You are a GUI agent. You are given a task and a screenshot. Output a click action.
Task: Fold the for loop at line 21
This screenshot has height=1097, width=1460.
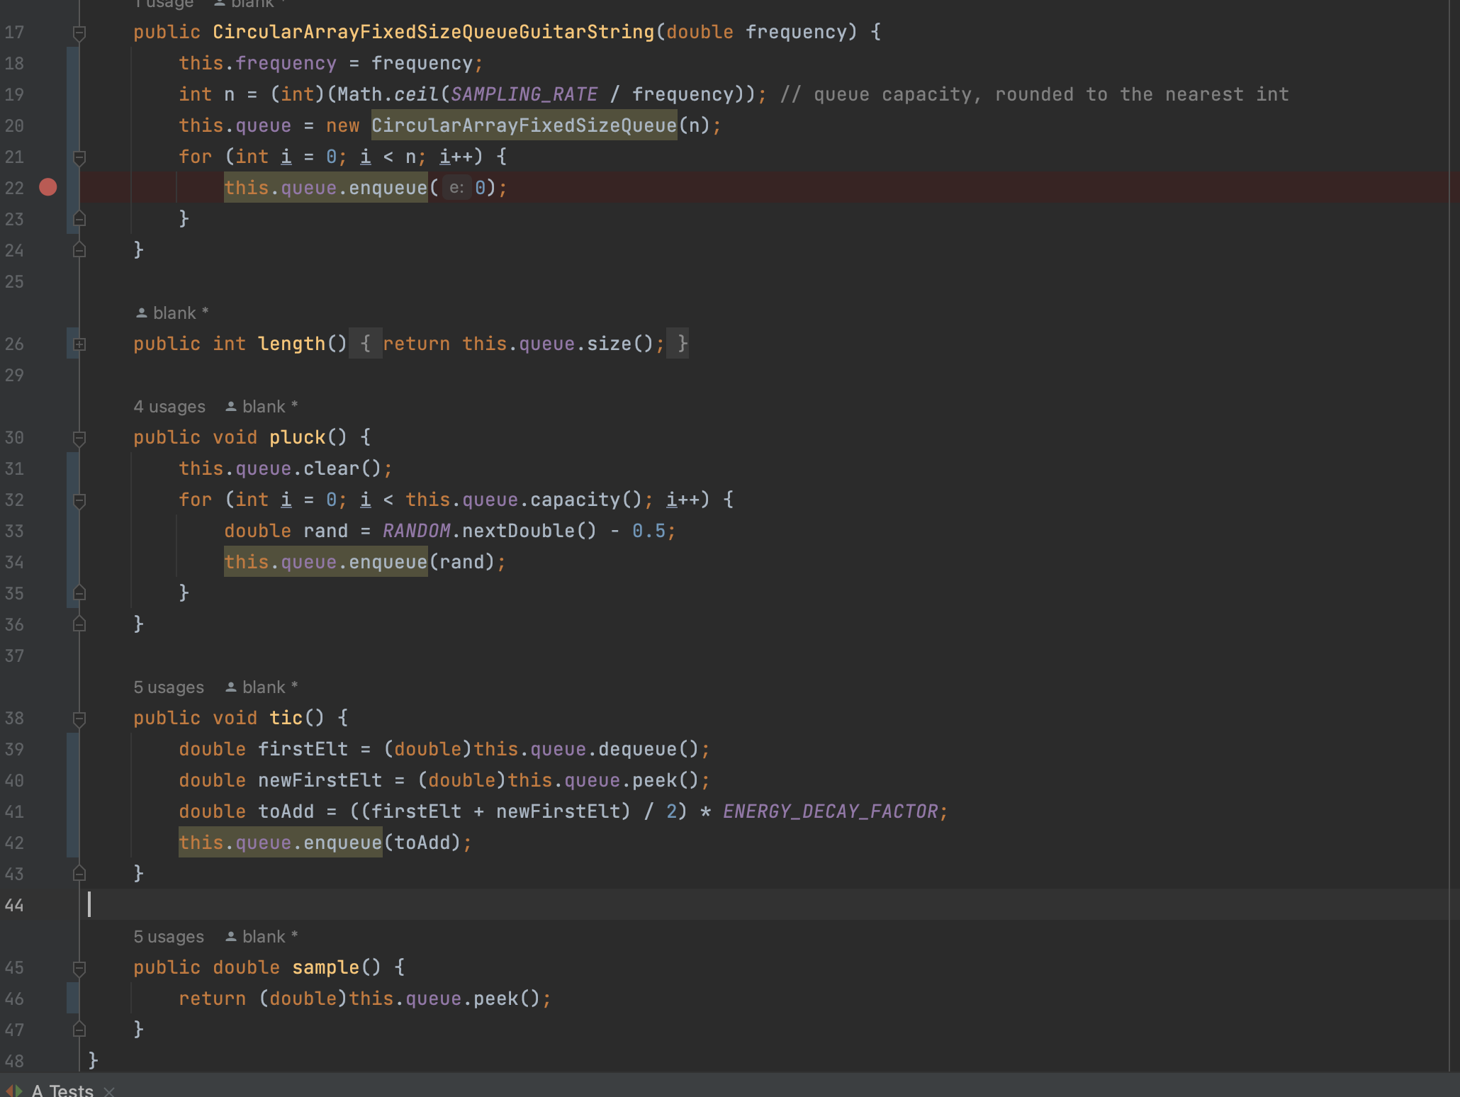pyautogui.click(x=79, y=157)
